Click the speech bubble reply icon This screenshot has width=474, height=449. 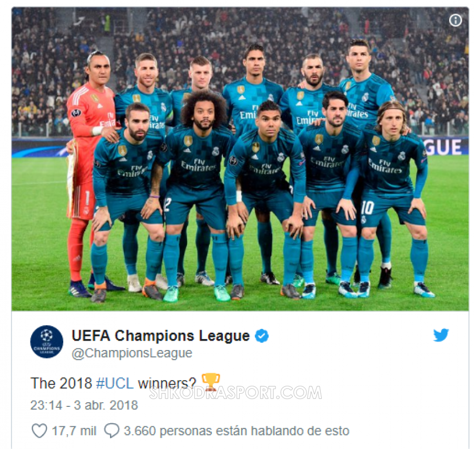112,431
